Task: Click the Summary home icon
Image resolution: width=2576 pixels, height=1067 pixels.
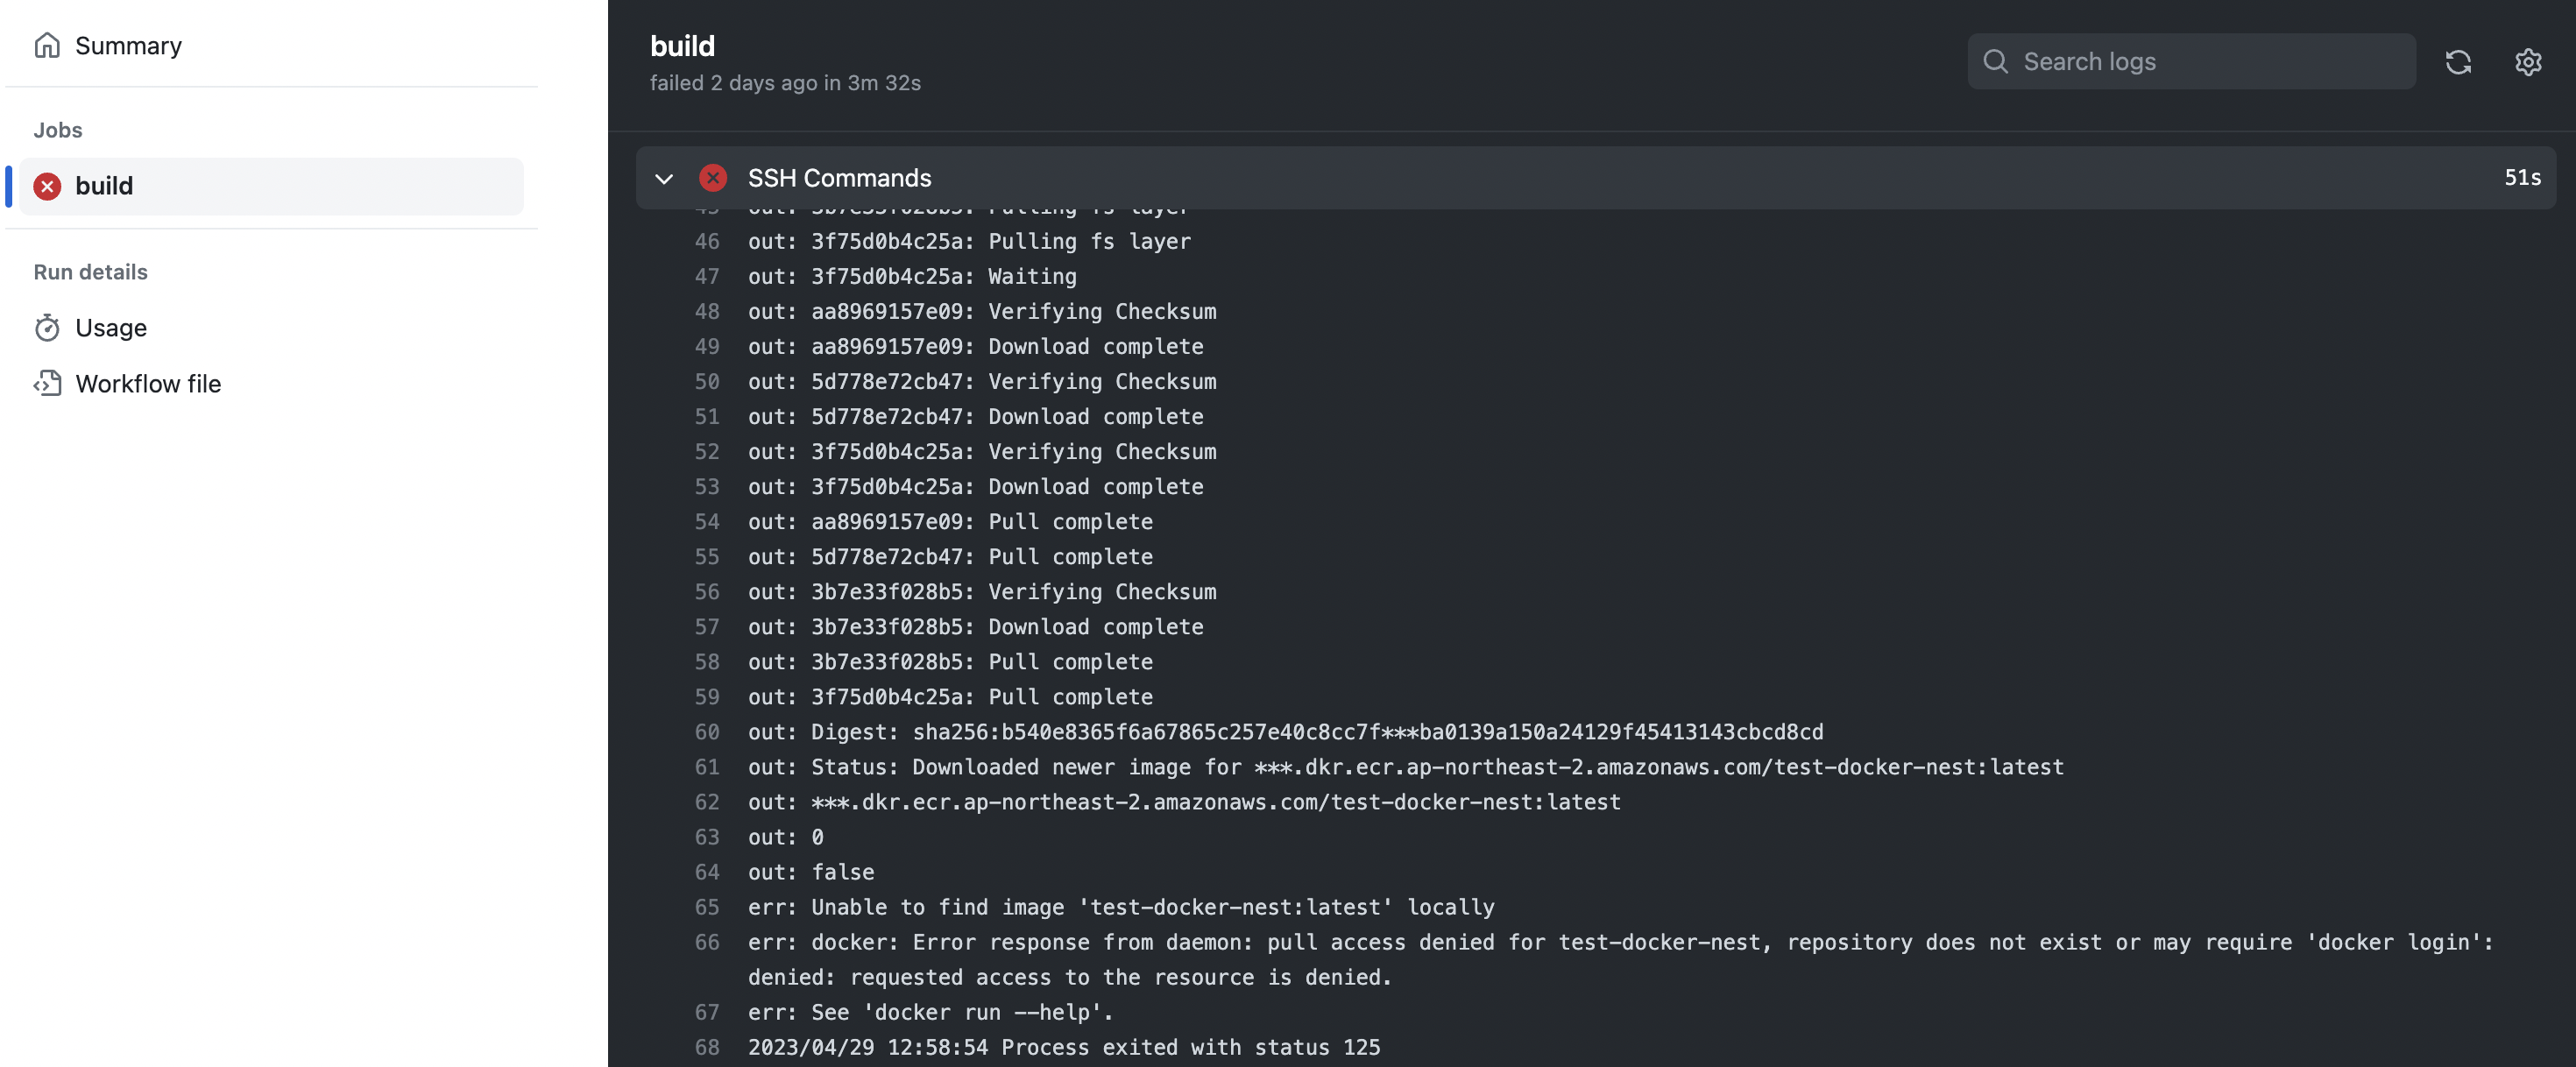Action: 47,46
